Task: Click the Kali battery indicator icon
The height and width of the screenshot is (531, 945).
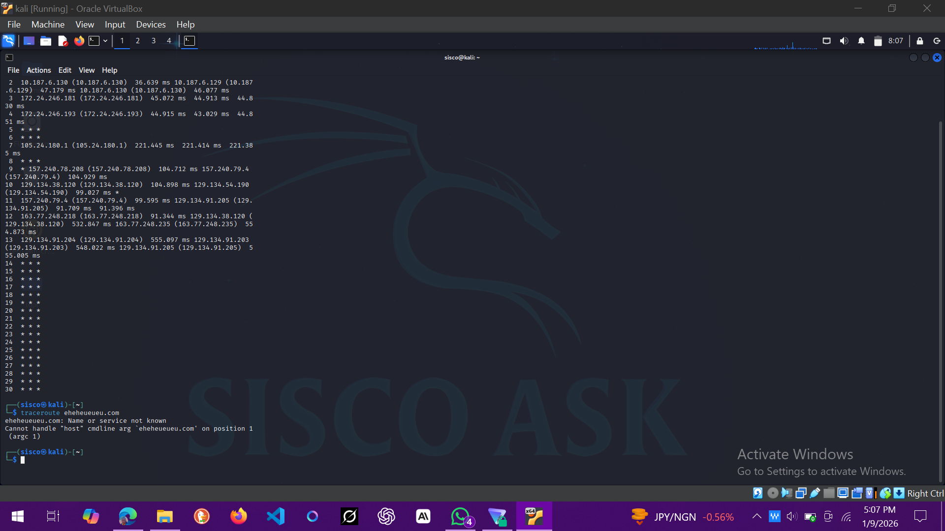Action: 878,41
